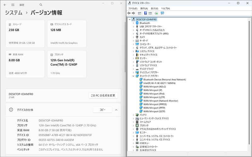This screenshot has height=157, width=252.
Task: Expand the ディスプレイ アダプター node
Action: [133, 72]
